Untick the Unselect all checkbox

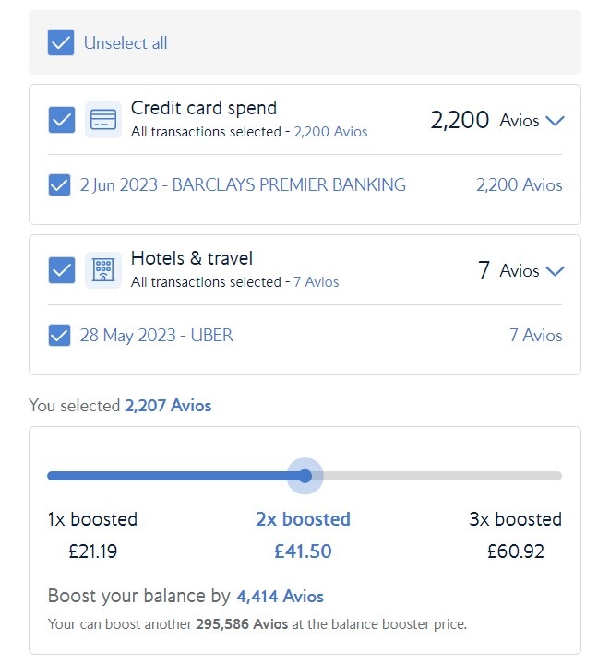point(61,42)
